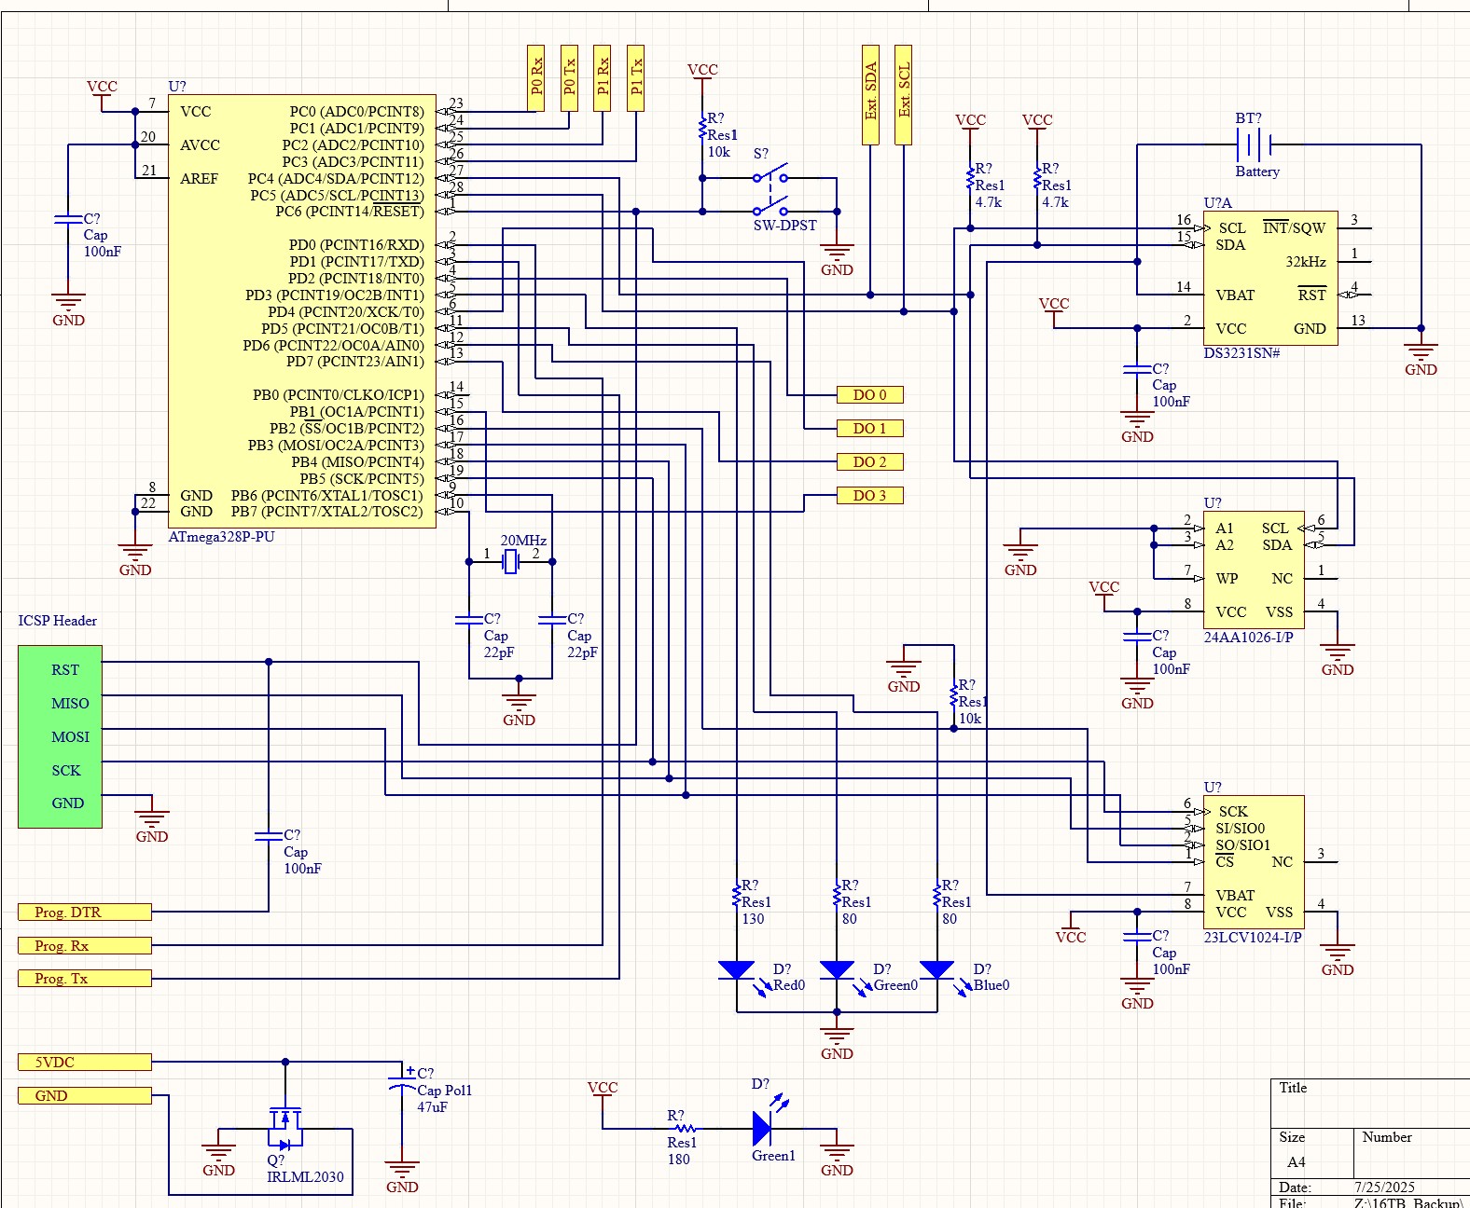Click the PC6 (PCINT14/RESET) pin label

350,212
